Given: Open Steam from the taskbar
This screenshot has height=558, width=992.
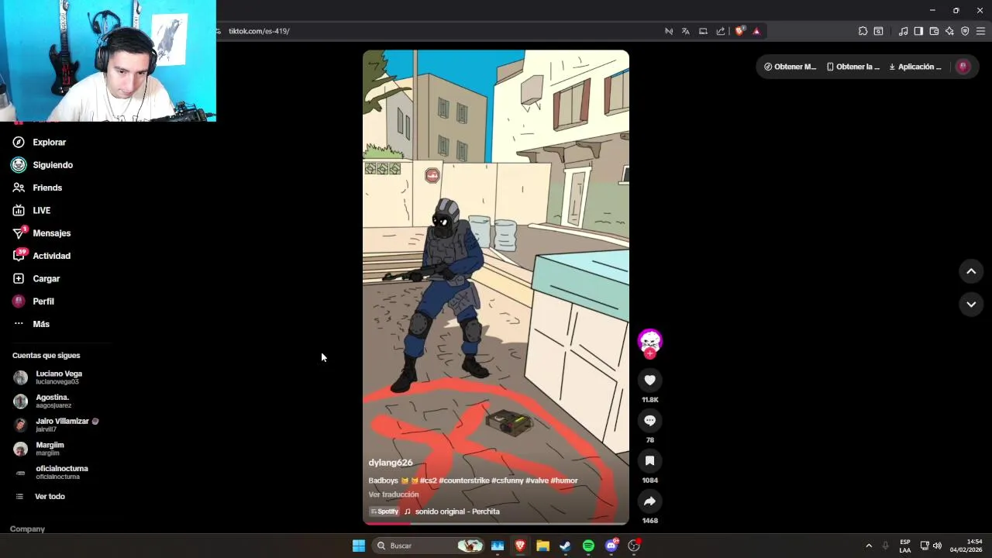Looking at the screenshot, I should pyautogui.click(x=566, y=546).
